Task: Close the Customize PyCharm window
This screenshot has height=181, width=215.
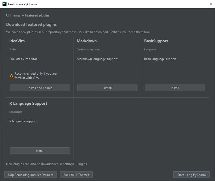Action: [x=210, y=4]
